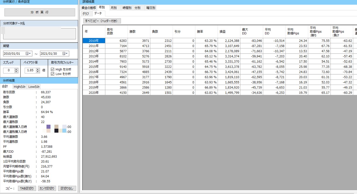Open the 資金の推移 tab
357x194 pixels.
tap(89, 8)
